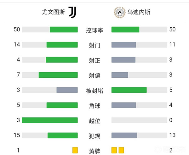Select the 尤文图斯 team name
This screenshot has width=189, height=155.
pyautogui.click(x=53, y=12)
